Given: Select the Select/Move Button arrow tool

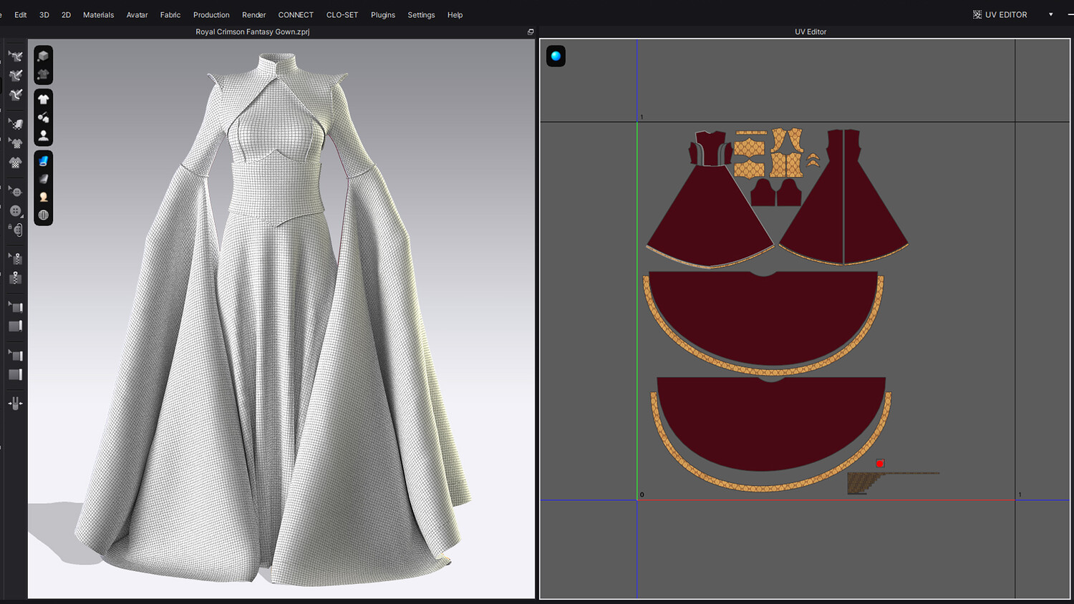Looking at the screenshot, I should coord(16,192).
